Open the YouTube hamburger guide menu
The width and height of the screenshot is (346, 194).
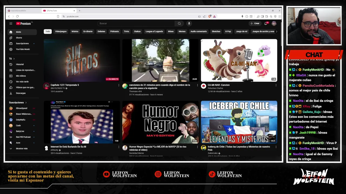(x=11, y=23)
